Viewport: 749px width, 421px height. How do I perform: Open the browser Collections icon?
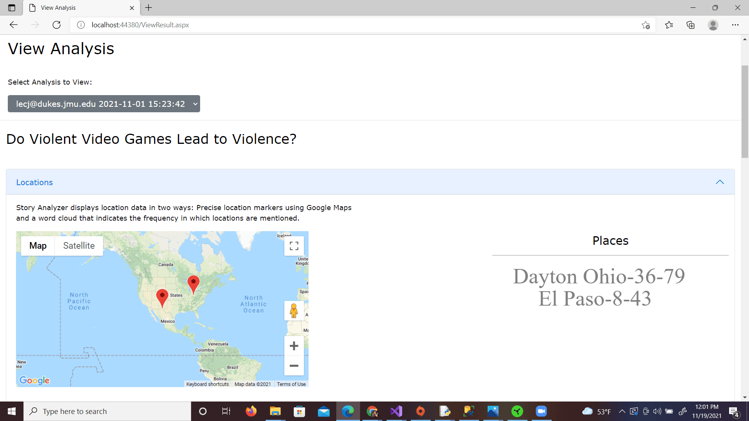point(690,25)
